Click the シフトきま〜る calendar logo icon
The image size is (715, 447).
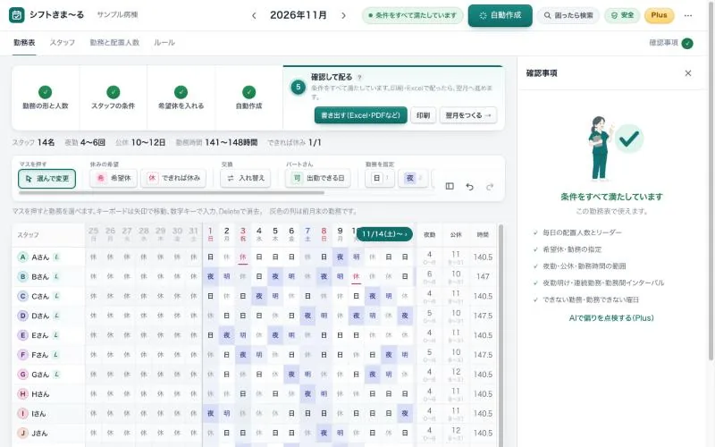tap(17, 15)
